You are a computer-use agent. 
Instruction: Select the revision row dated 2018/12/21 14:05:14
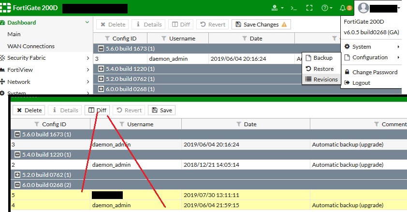[x=209, y=165]
